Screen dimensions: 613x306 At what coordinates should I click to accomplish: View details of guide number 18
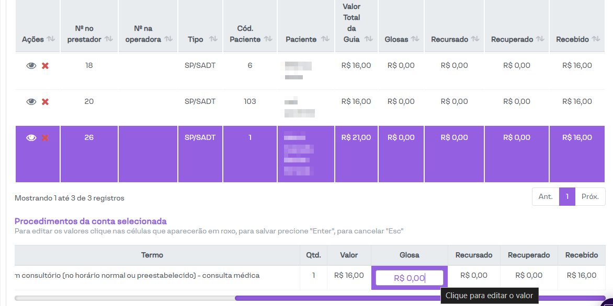click(31, 66)
